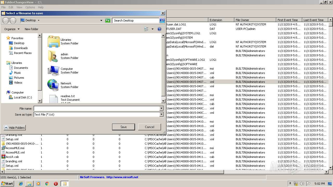This screenshot has width=333, height=187.
Task: Click the search magnifier icon in dialog
Action: pos(162,20)
